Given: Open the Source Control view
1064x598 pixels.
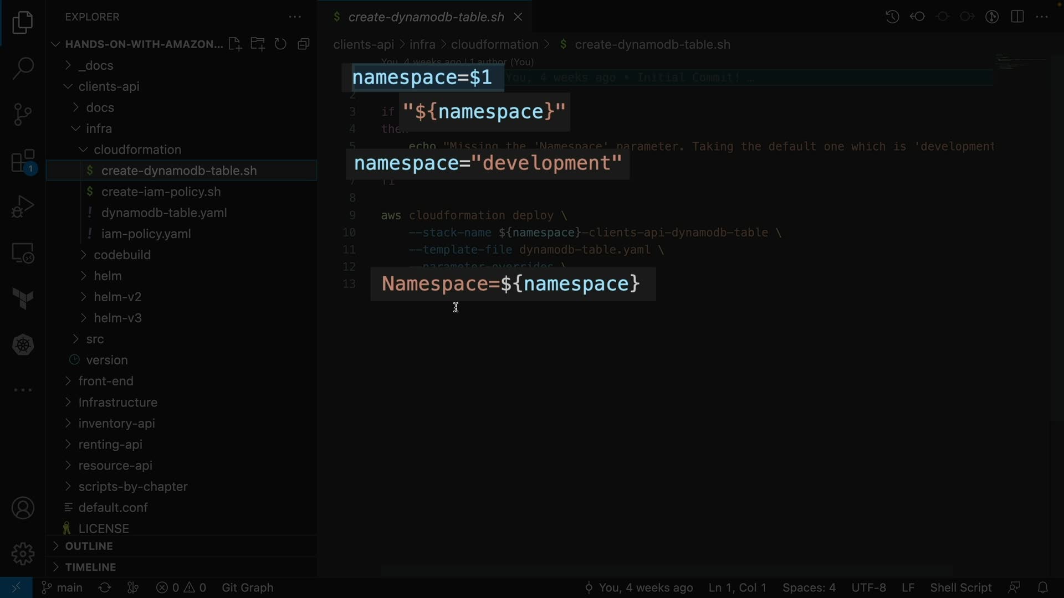Looking at the screenshot, I should [23, 114].
